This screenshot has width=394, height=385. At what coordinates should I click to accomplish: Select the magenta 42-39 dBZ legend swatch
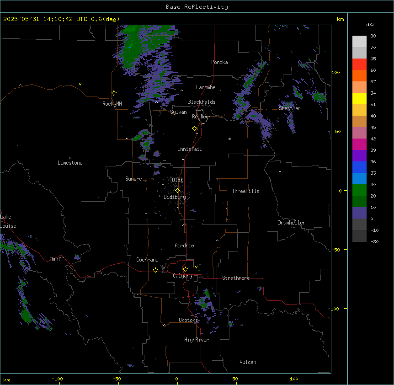(359, 144)
